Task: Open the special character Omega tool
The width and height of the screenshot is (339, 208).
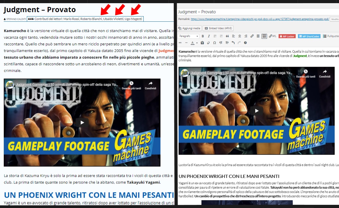Action: pyautogui.click(x=214, y=43)
